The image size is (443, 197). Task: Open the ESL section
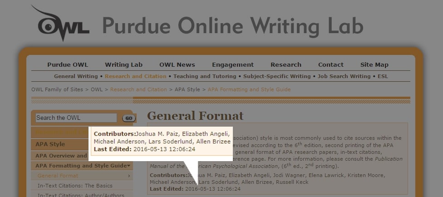tap(383, 76)
